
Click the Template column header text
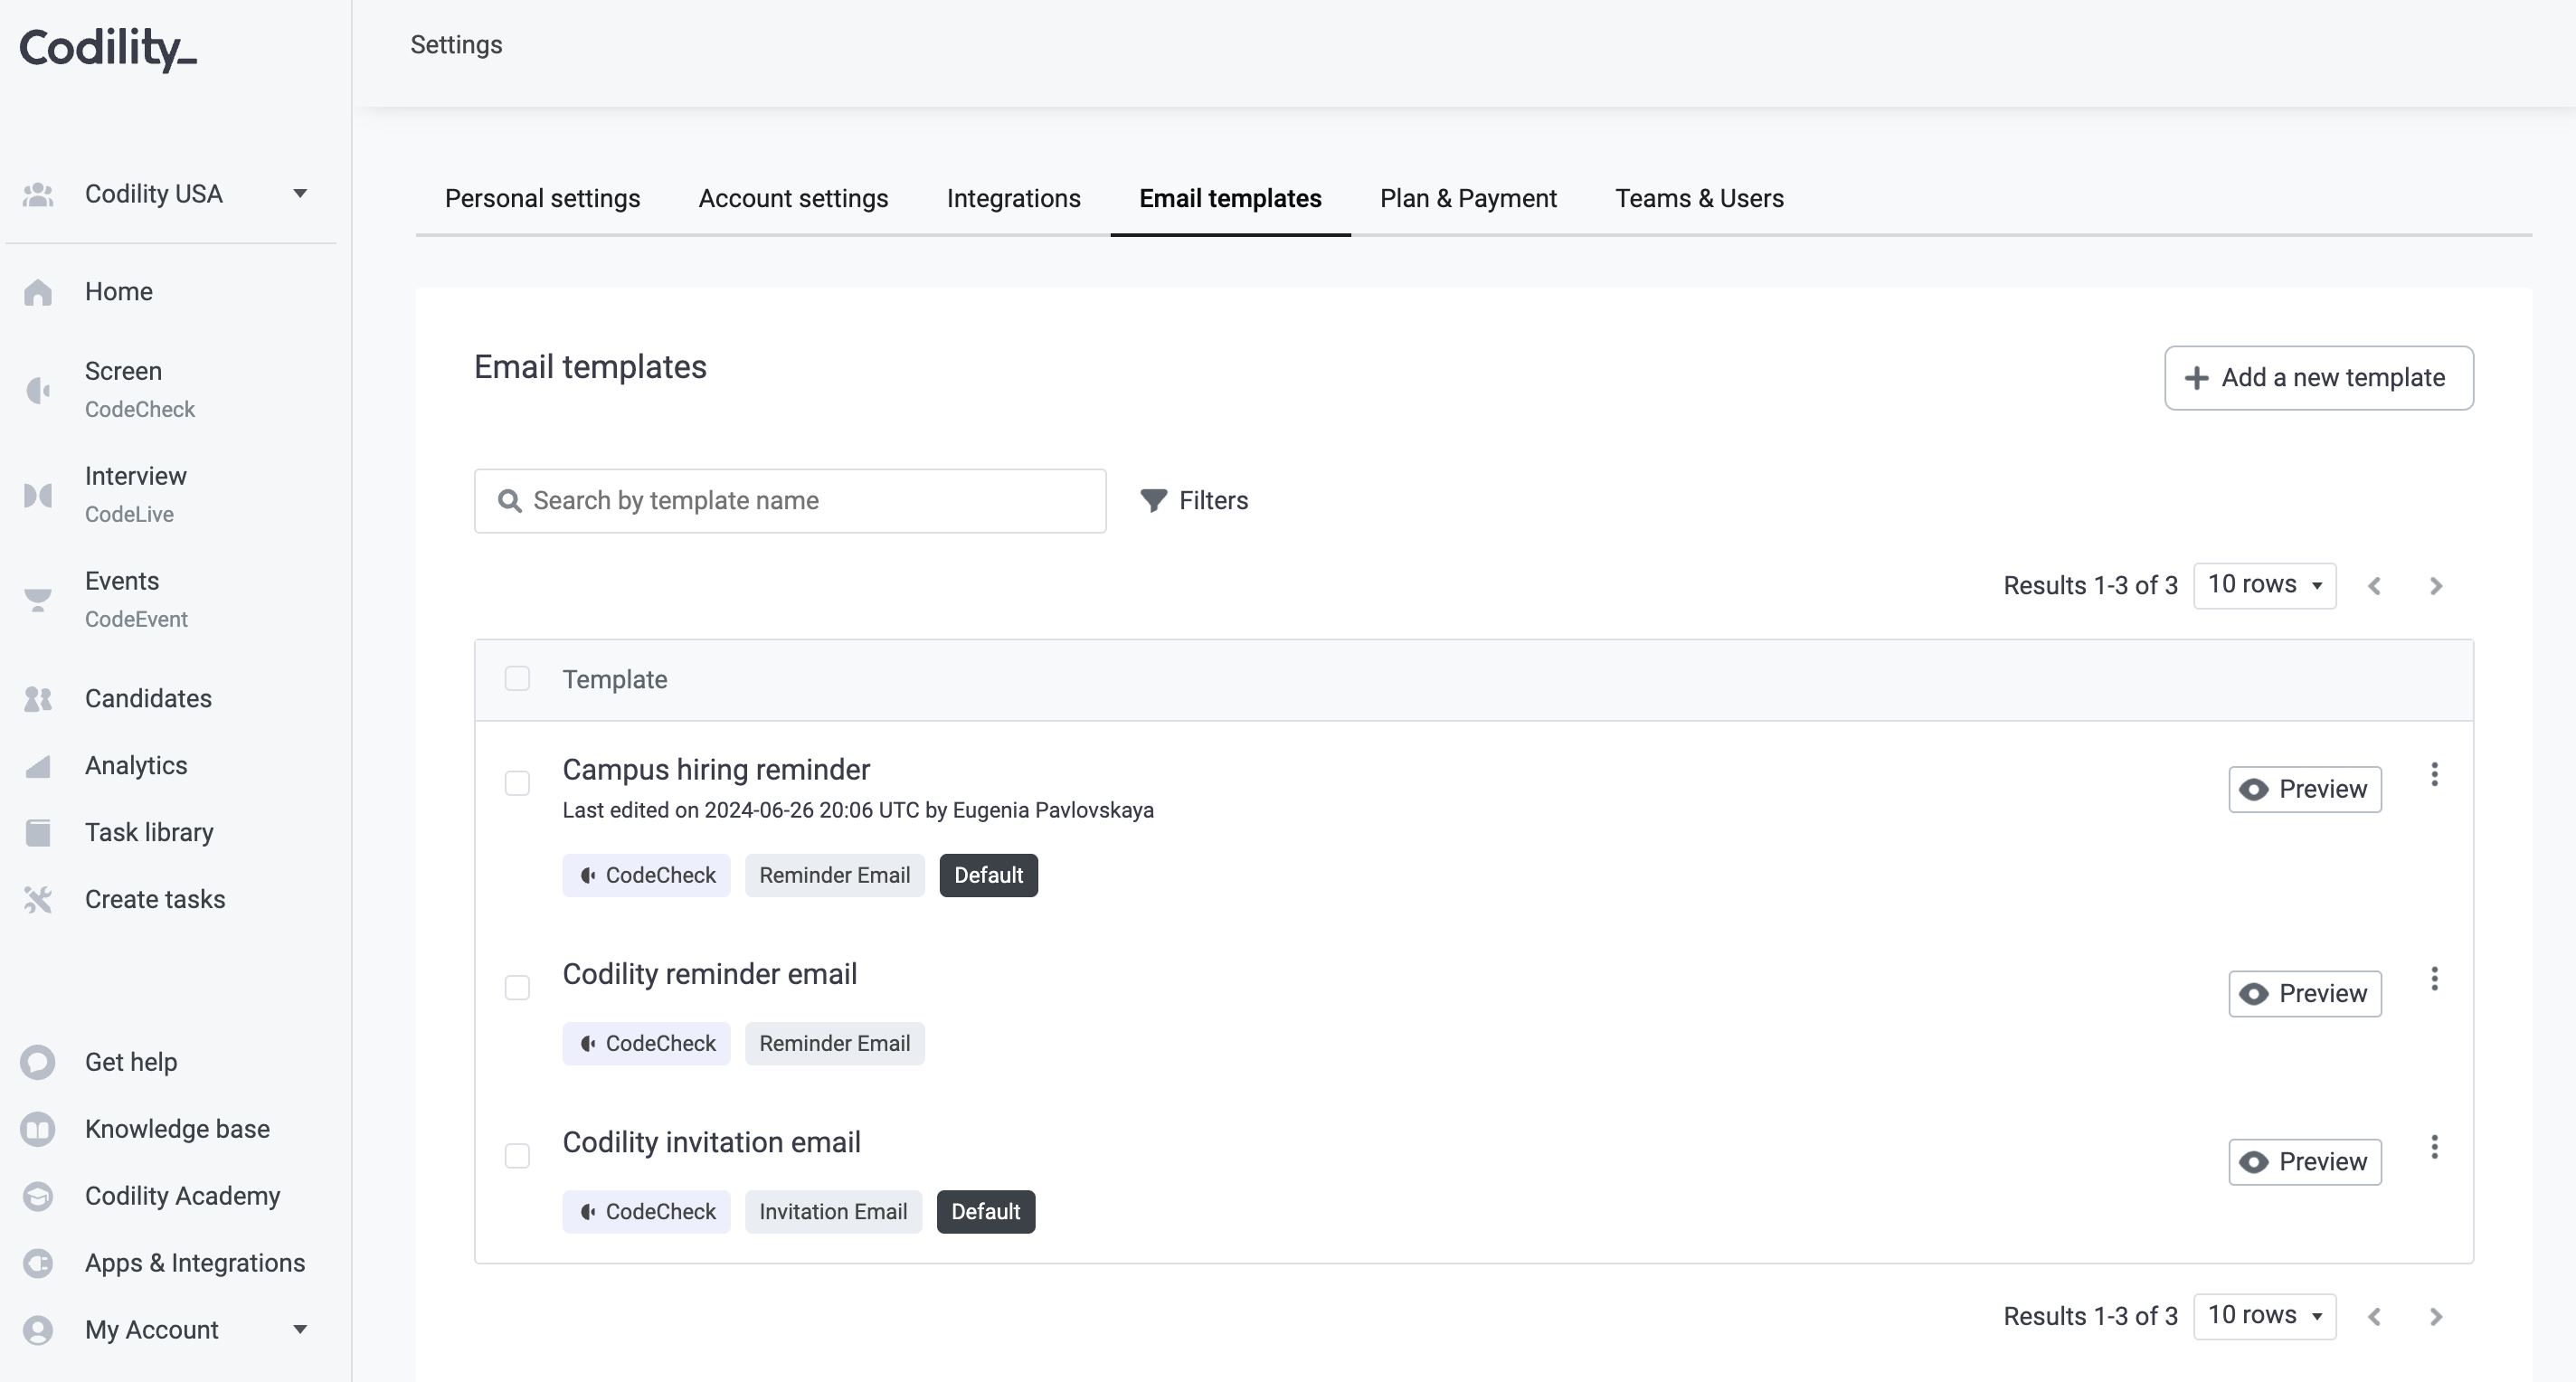coord(614,680)
